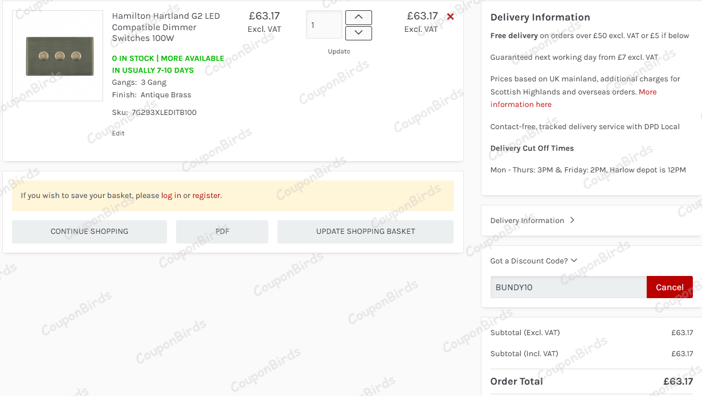Open Hamilton Hartland G2 product title link
Image resolution: width=702 pixels, height=396 pixels.
pyautogui.click(x=166, y=27)
